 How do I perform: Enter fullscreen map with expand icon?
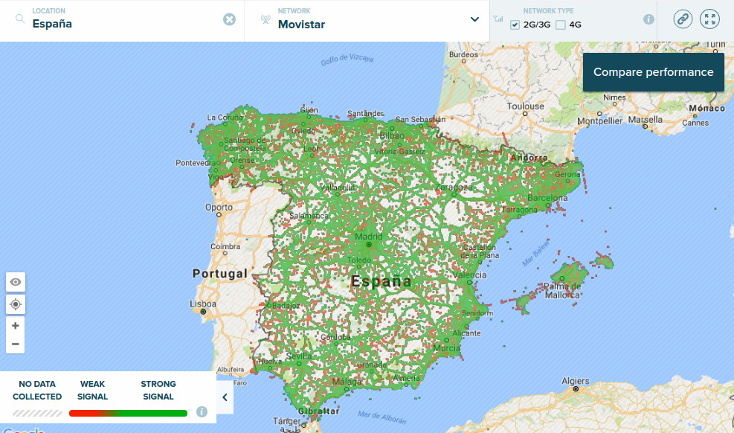tap(709, 19)
